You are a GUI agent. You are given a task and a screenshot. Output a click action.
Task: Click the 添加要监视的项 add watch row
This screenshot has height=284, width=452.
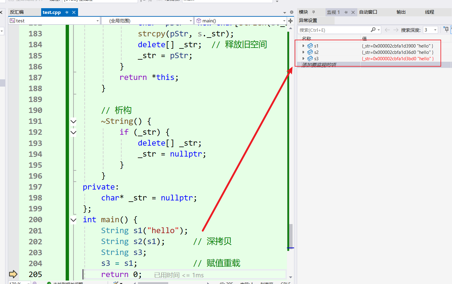coord(319,65)
